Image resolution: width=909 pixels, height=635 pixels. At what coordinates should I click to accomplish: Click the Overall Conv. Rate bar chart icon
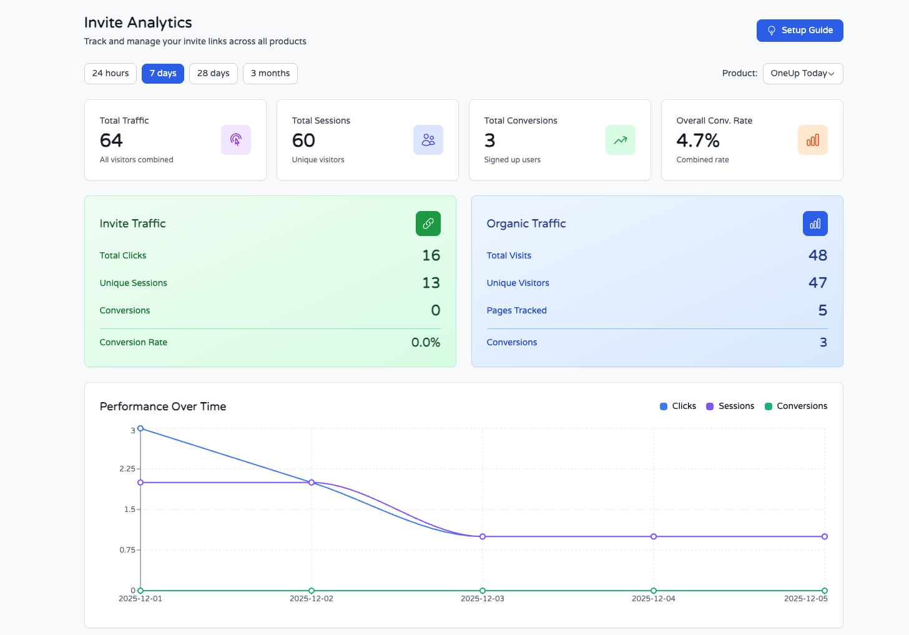812,140
